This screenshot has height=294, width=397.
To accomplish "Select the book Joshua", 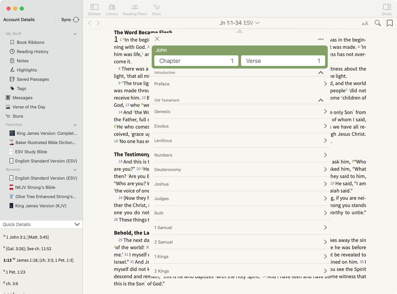I will click(x=240, y=184).
